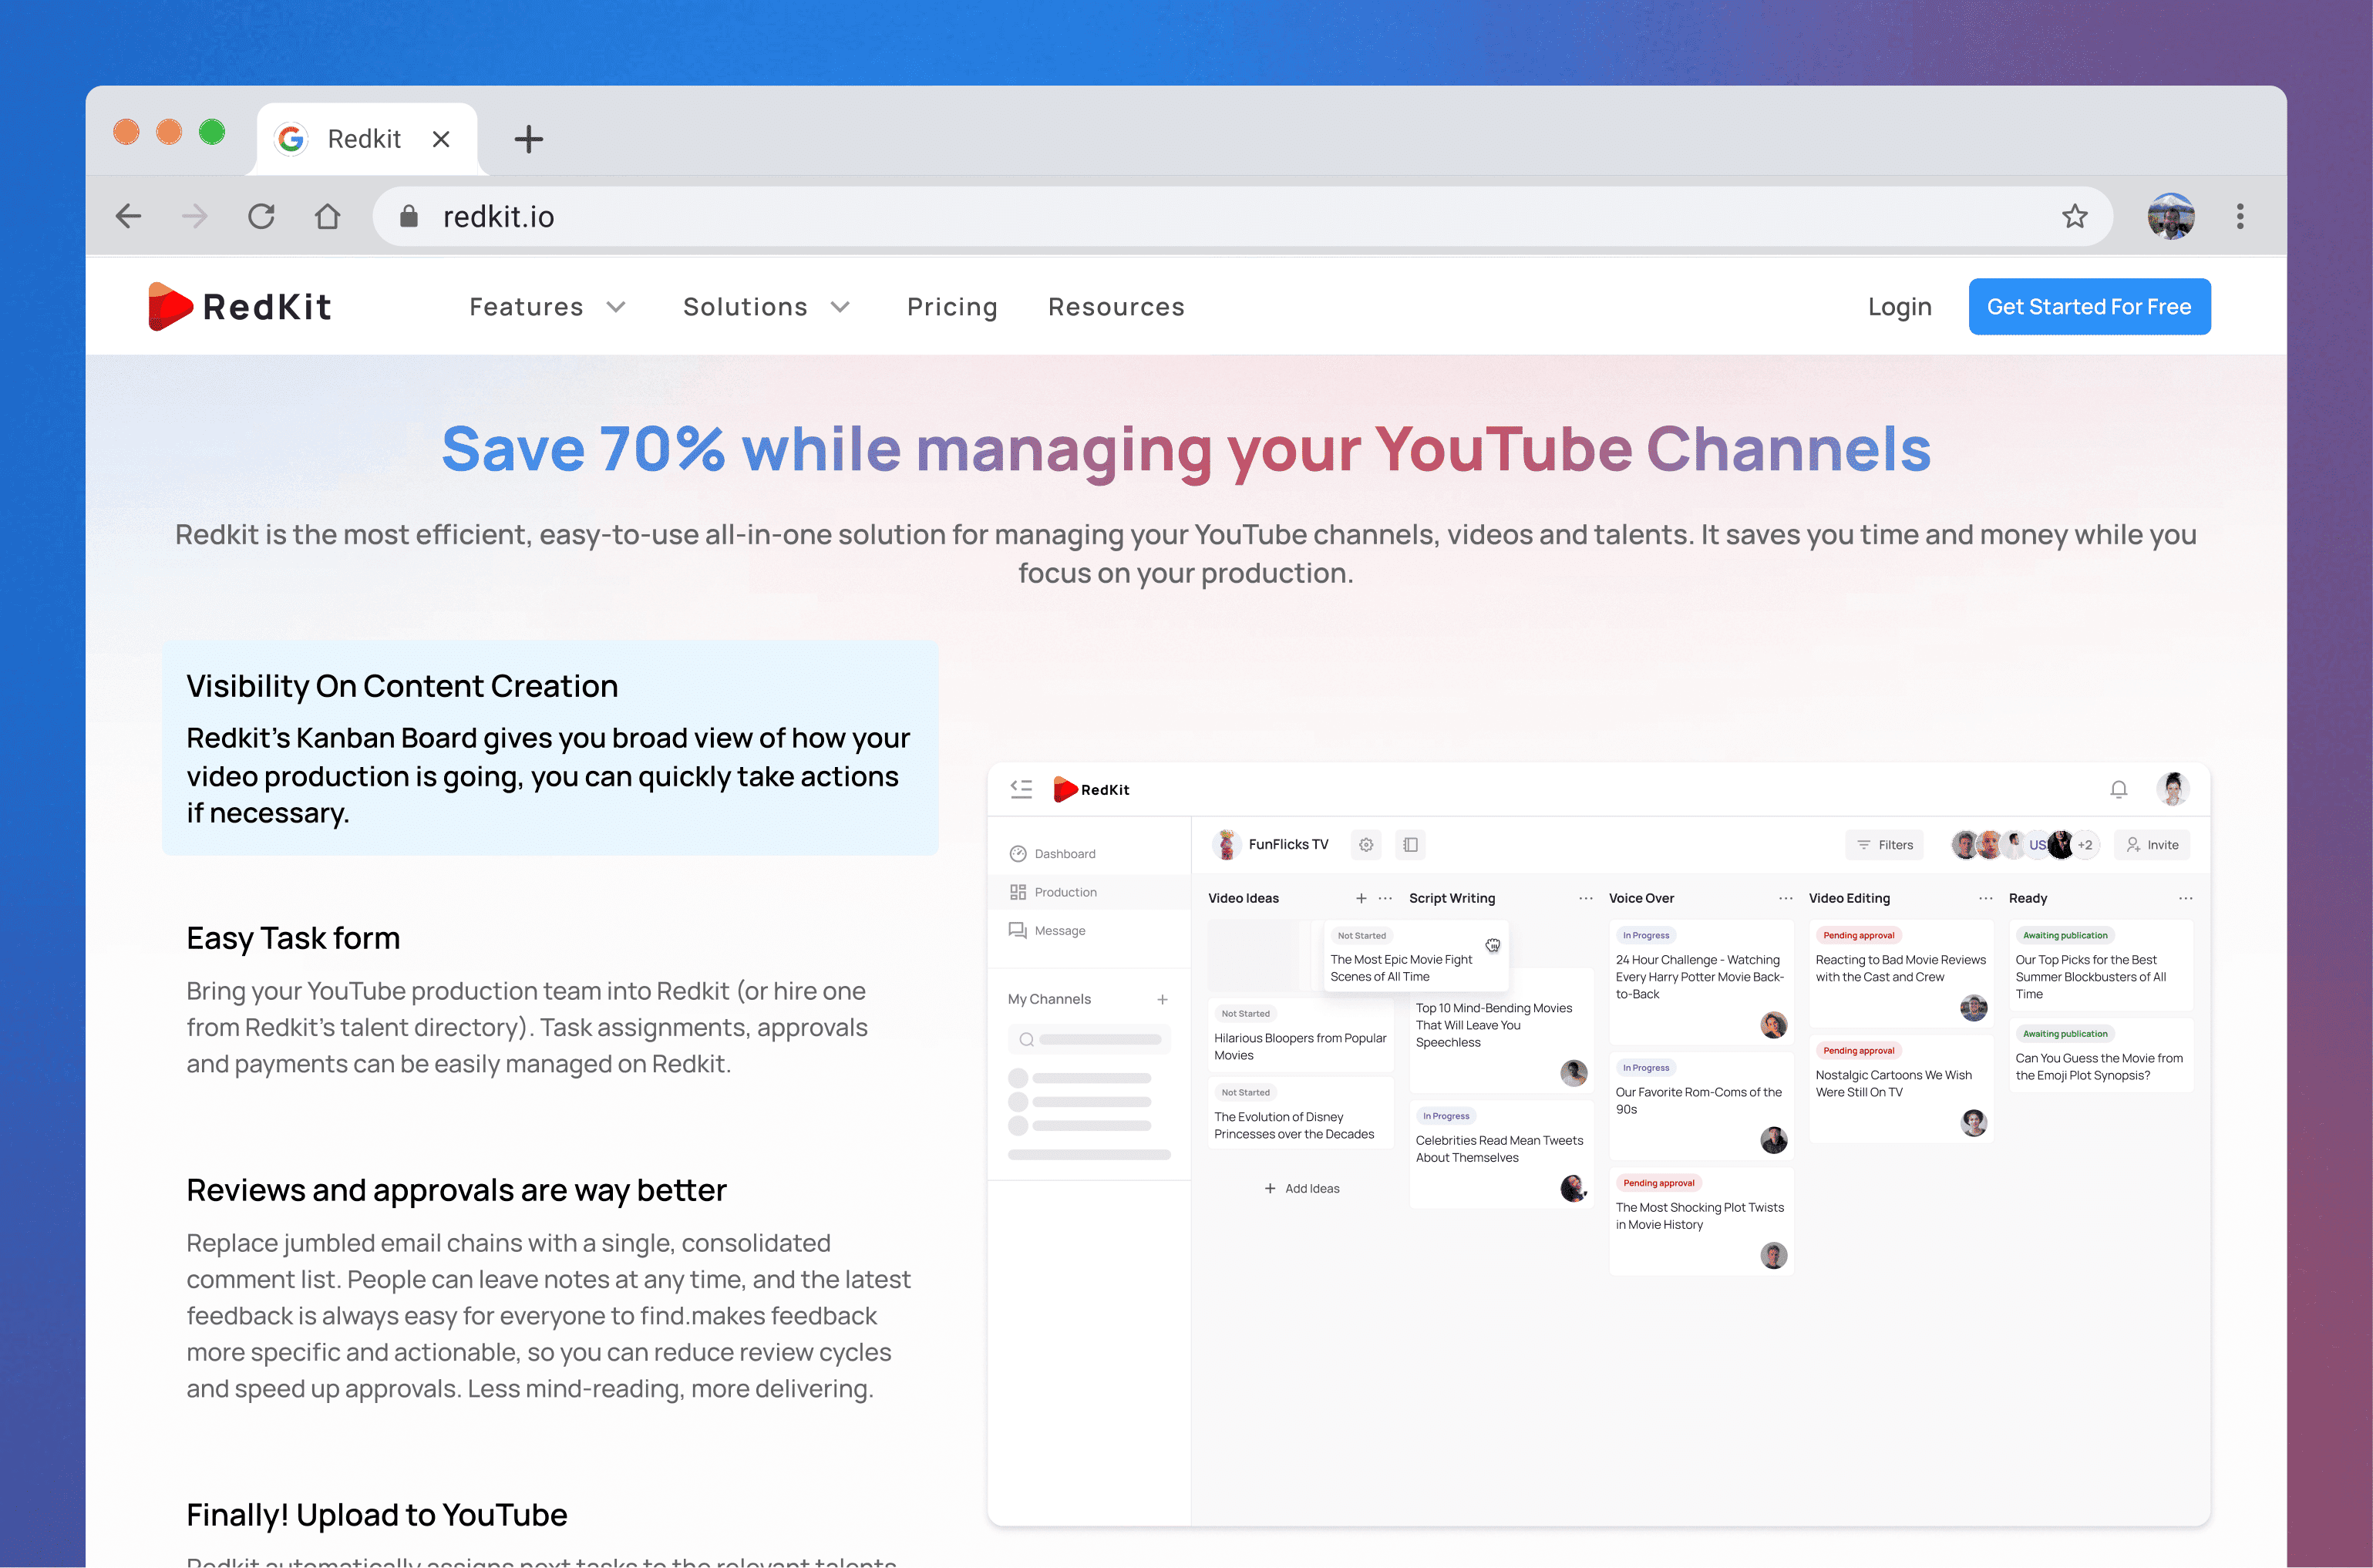Open the Filters button
The image size is (2373, 1568).
(1884, 845)
